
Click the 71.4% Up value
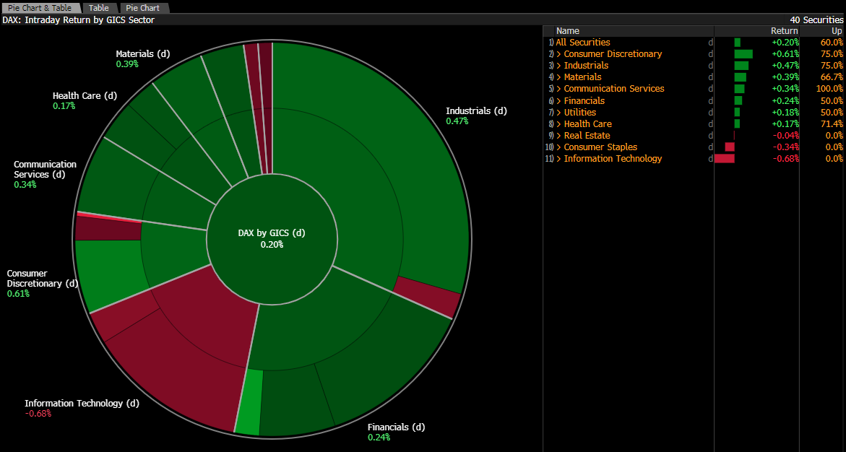832,124
